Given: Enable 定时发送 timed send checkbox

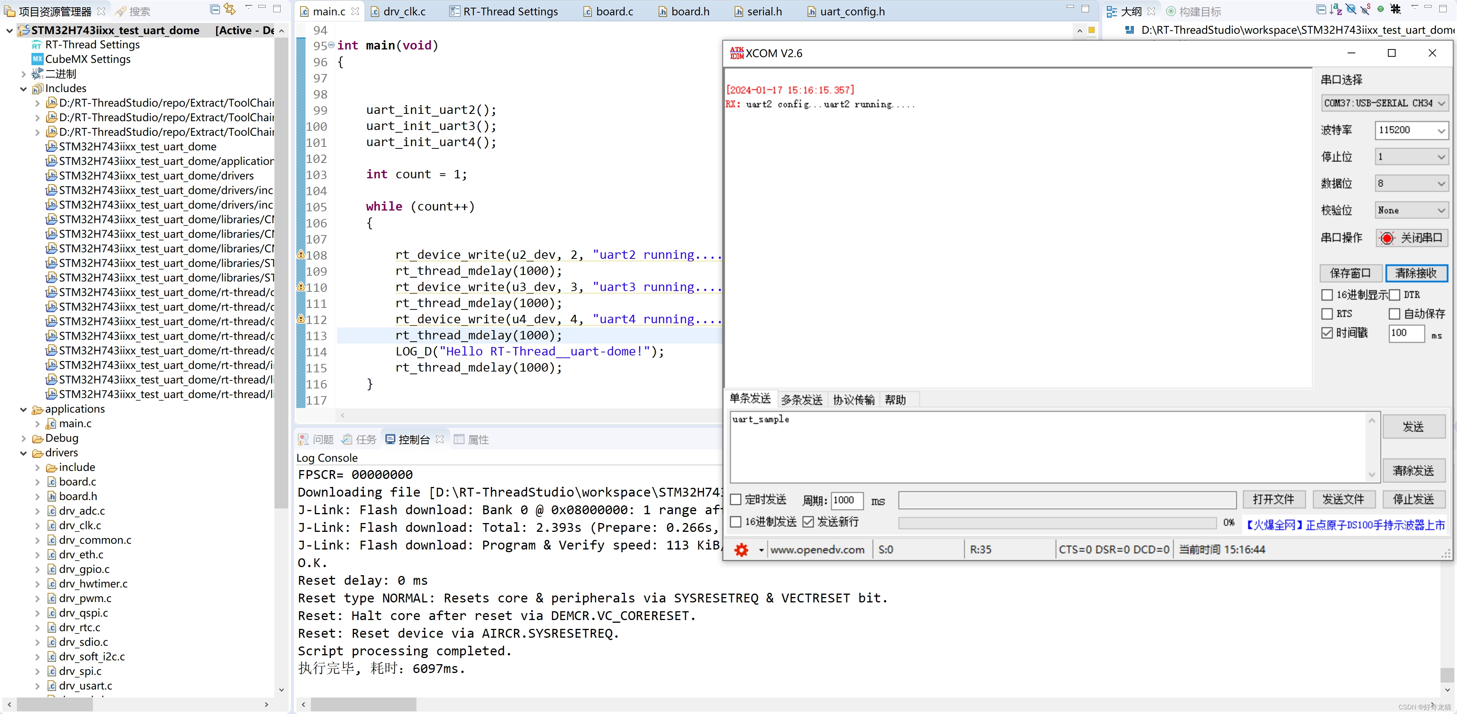Looking at the screenshot, I should click(x=736, y=499).
